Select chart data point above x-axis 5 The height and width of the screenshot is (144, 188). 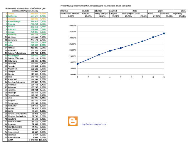click(121, 48)
